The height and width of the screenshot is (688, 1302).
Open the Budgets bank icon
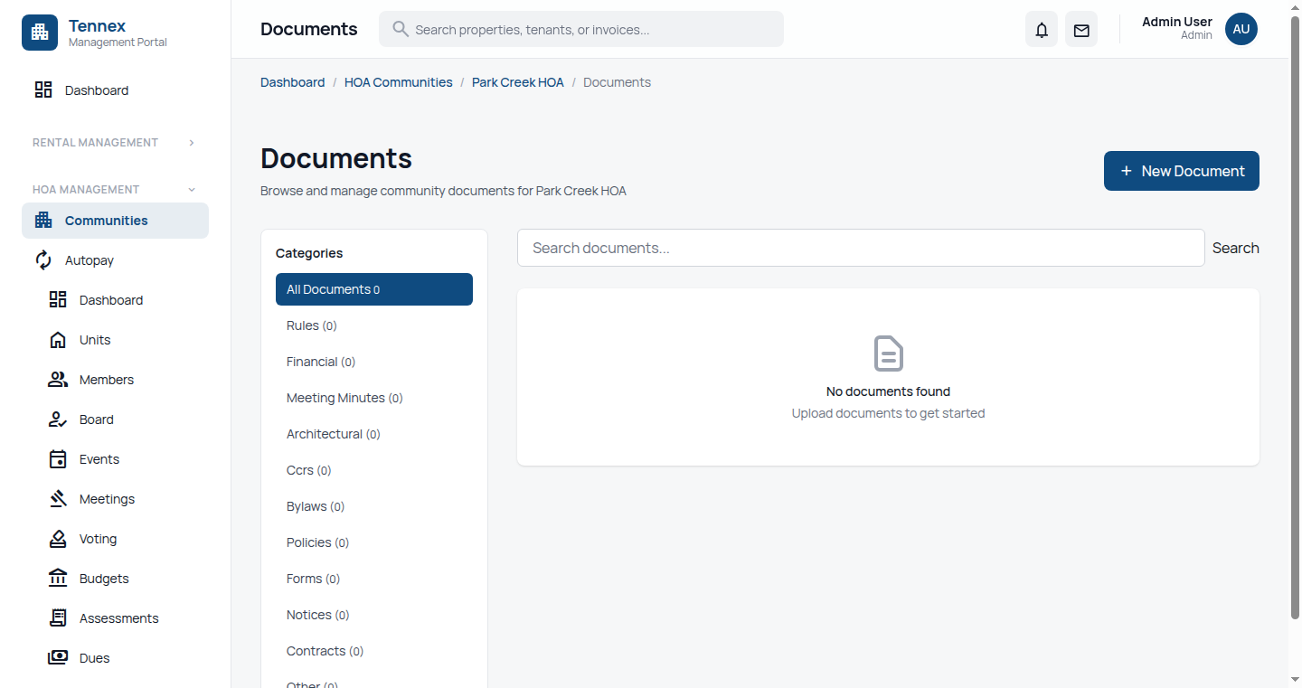(x=58, y=578)
